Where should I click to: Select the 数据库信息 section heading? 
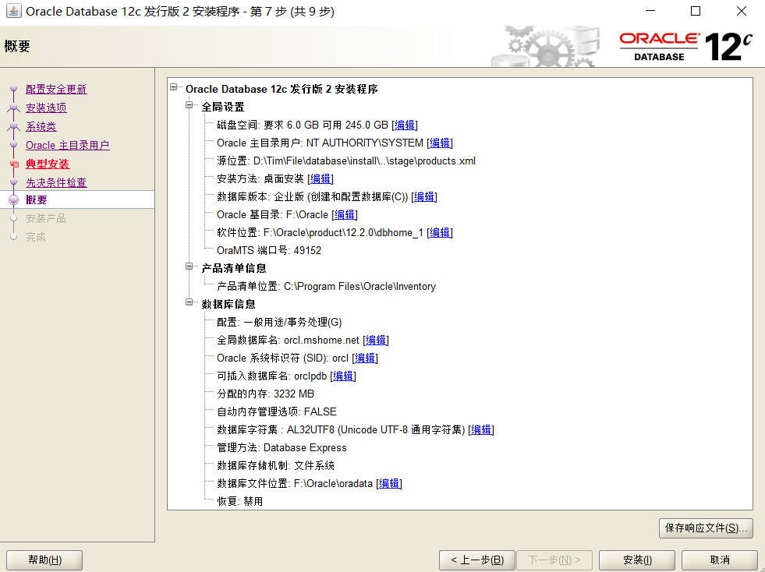[x=228, y=304]
